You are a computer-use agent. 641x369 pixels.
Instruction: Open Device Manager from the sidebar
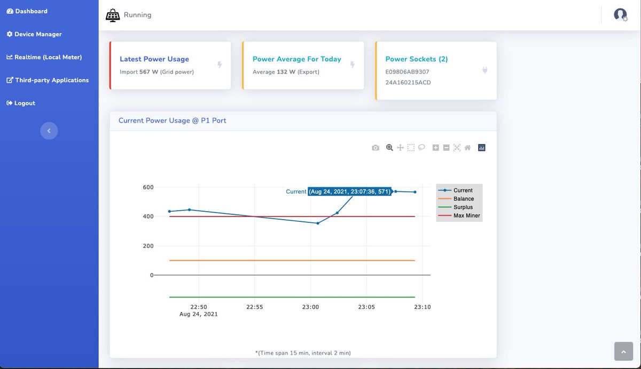34,34
